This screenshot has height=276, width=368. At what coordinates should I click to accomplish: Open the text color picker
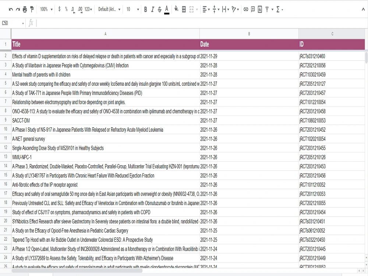[x=167, y=10]
